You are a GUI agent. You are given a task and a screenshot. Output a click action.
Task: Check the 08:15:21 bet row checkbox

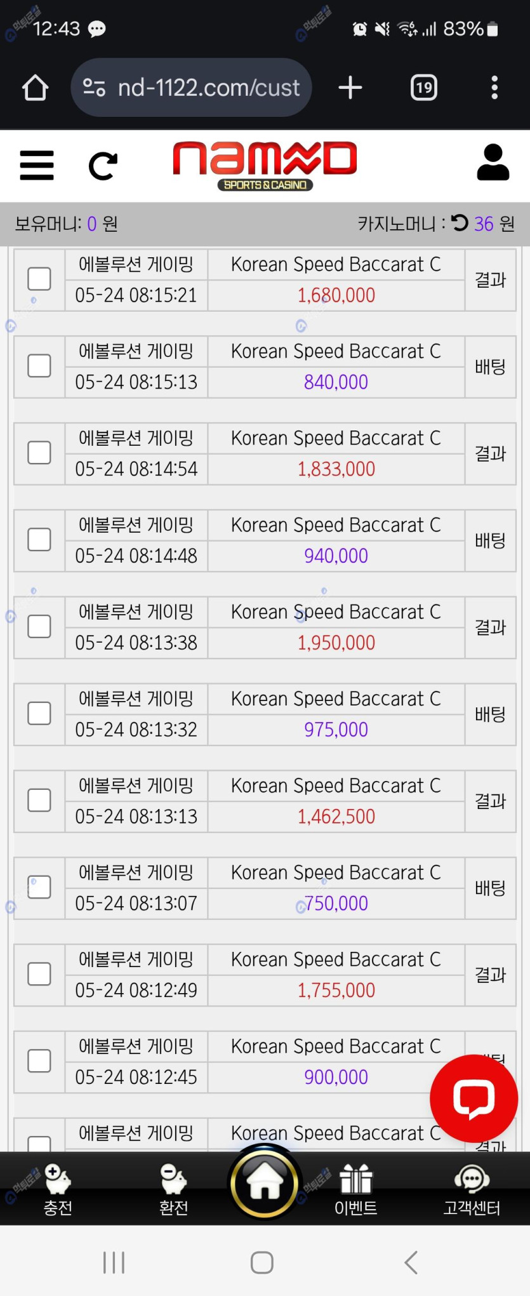(x=39, y=279)
